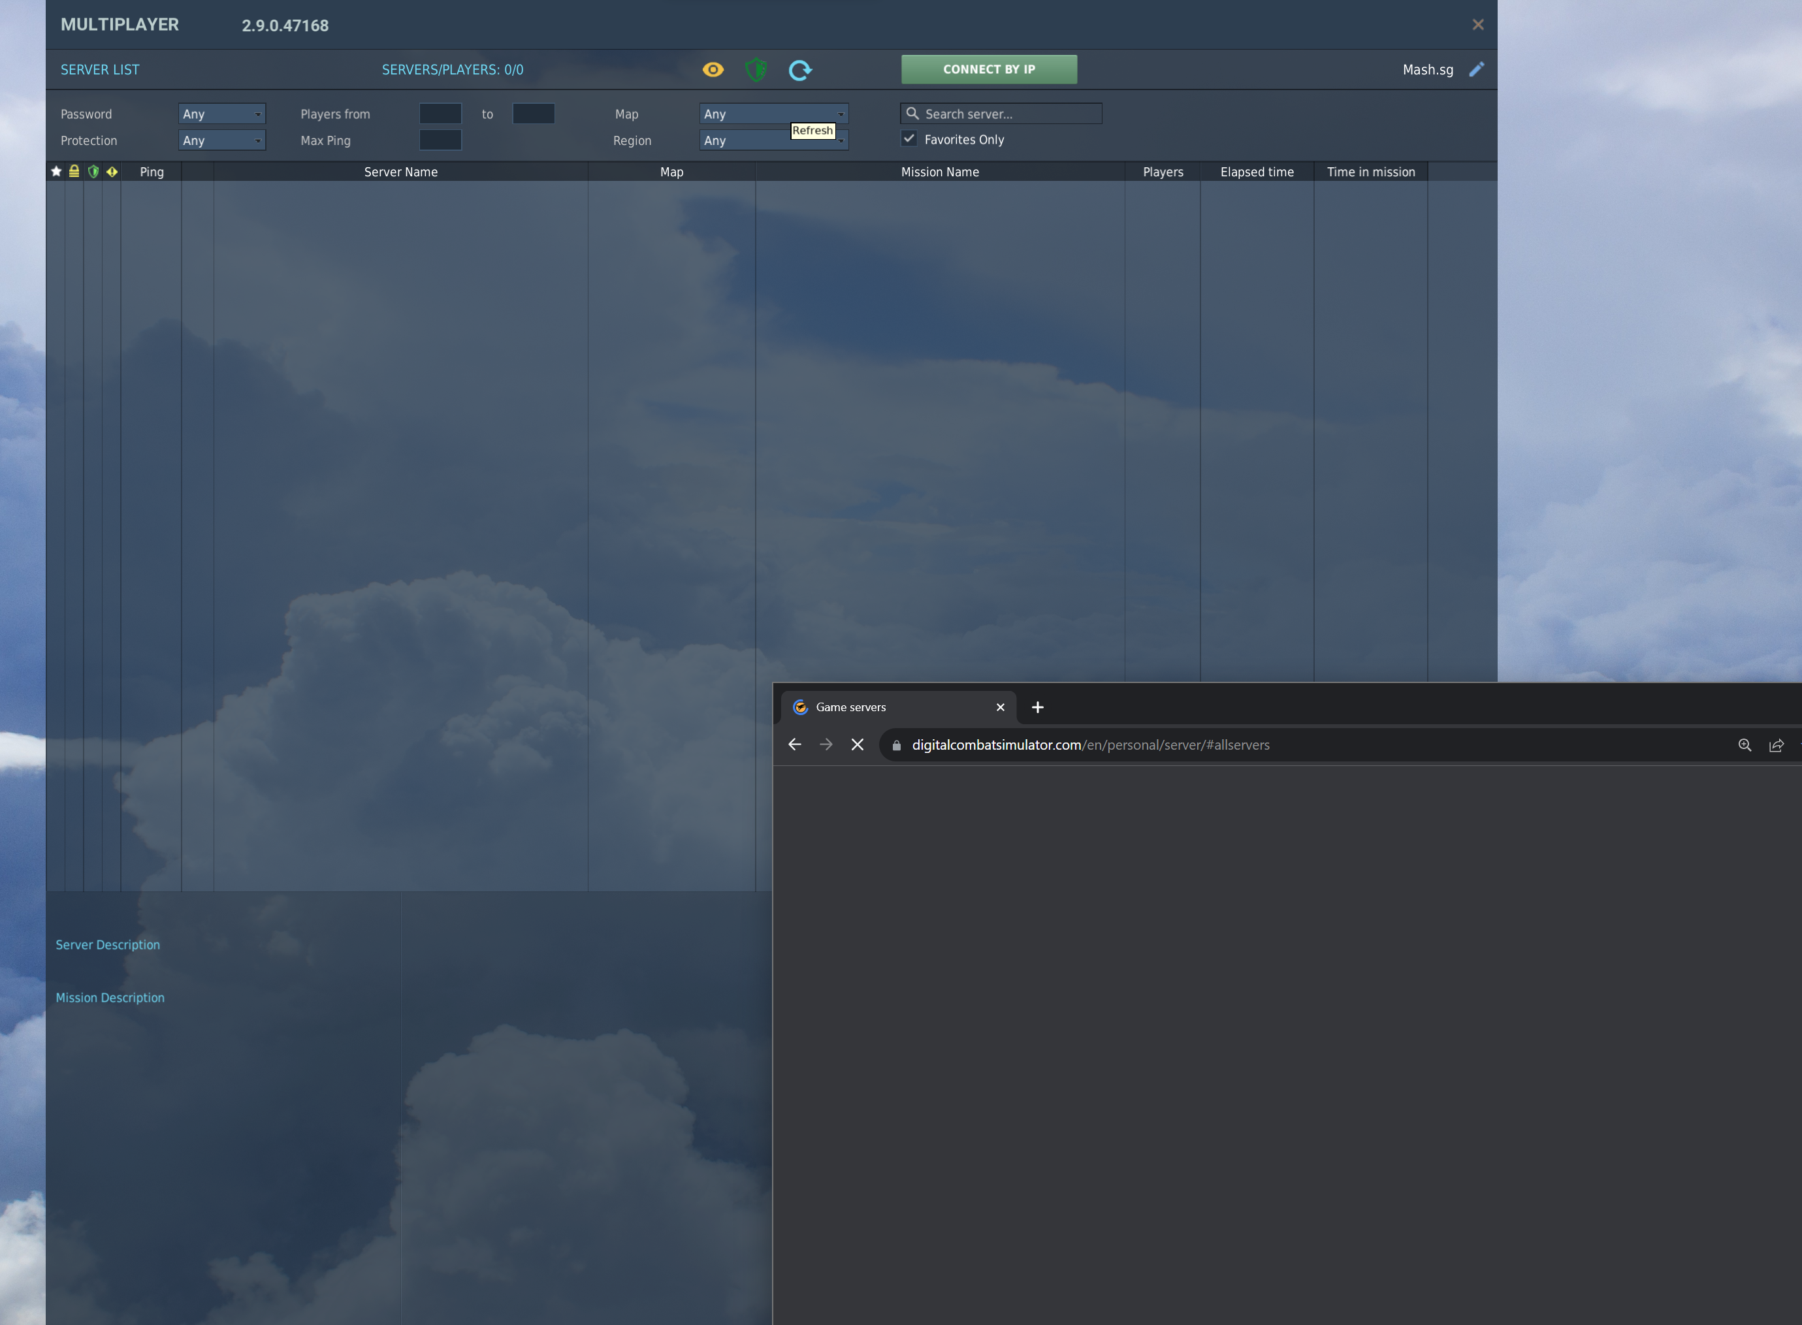1802x1325 pixels.
Task: Click the CONNECT BY IP button
Action: 989,69
